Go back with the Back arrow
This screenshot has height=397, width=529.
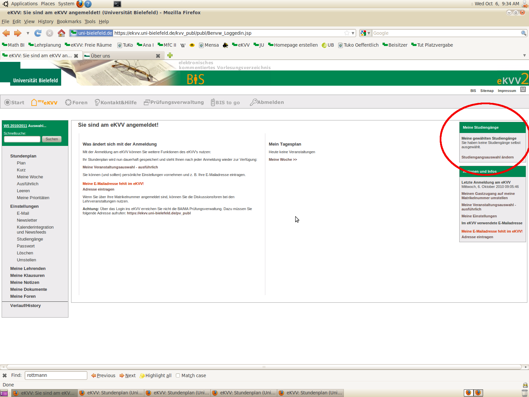tap(6, 33)
